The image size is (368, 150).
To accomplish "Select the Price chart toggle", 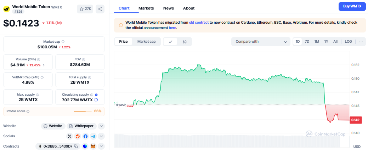I will click(124, 42).
